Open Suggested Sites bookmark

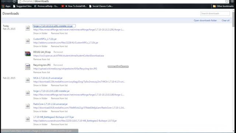coord(22,6)
